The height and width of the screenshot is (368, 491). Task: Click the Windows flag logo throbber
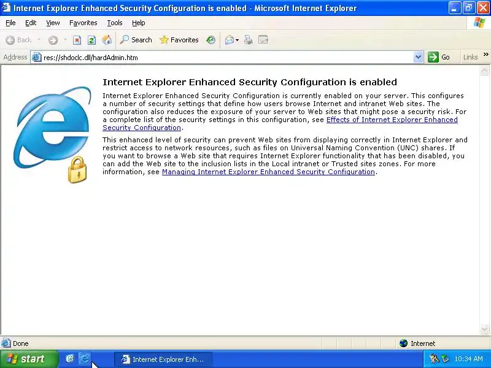(479, 23)
